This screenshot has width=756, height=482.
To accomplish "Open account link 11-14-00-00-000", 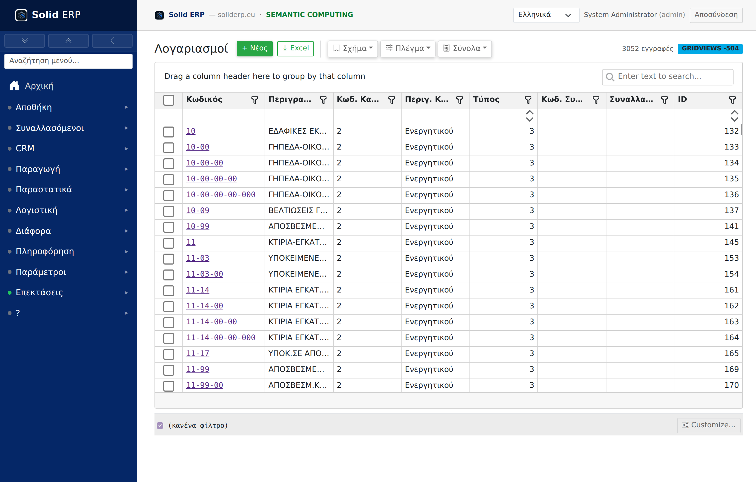I will click(x=221, y=338).
